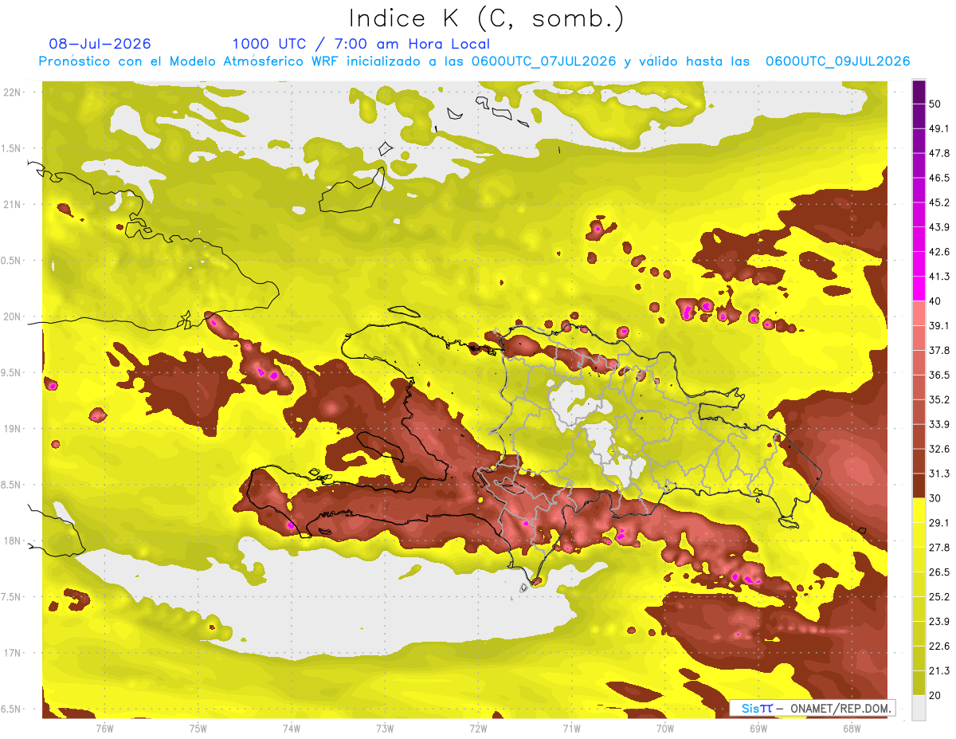Click the latitude label "22N"

(x=13, y=92)
